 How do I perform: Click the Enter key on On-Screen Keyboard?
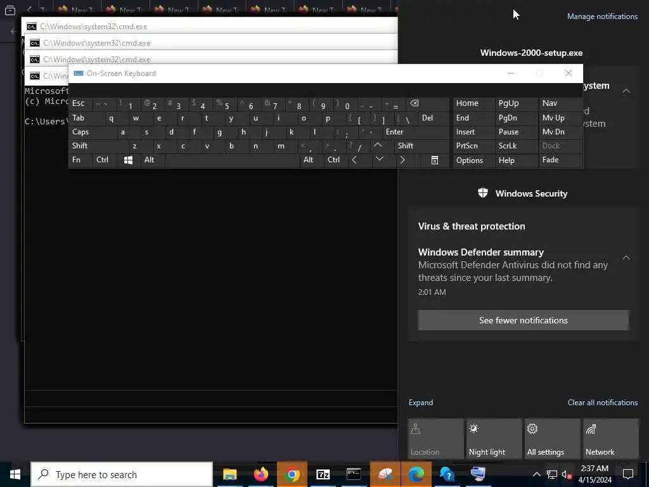tap(416, 132)
